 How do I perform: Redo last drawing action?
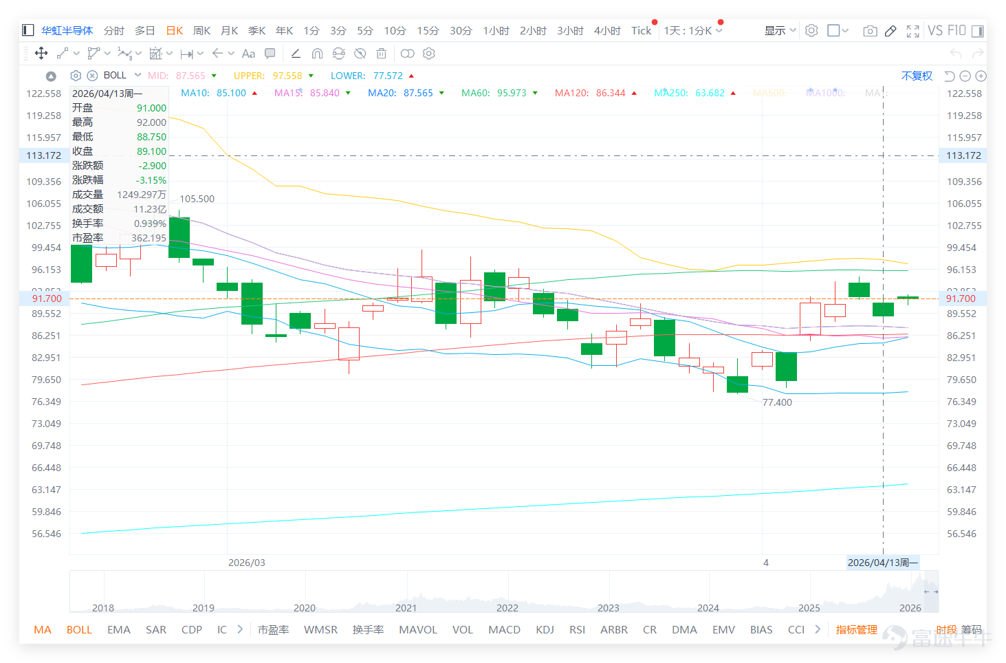tap(978, 53)
